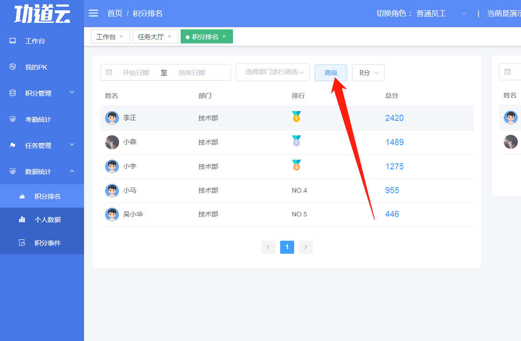Toggle the hamburger sidebar collapse icon
The image size is (521, 341).
click(93, 13)
